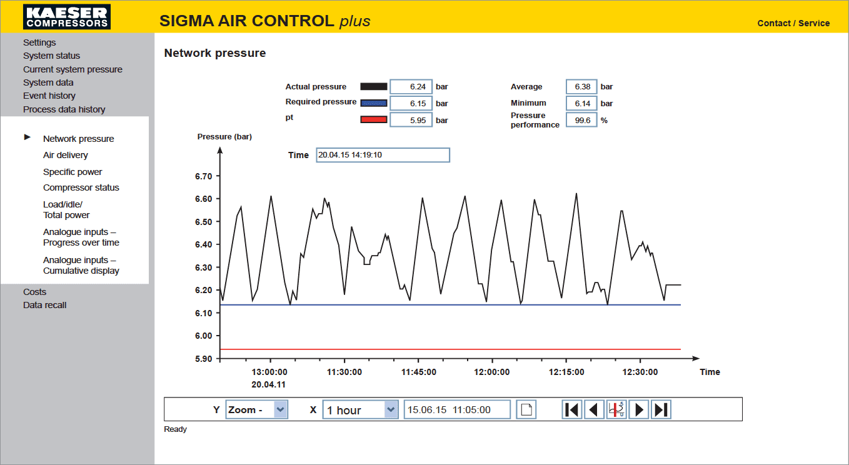
Task: Click the red pt color swatch
Action: (x=374, y=120)
